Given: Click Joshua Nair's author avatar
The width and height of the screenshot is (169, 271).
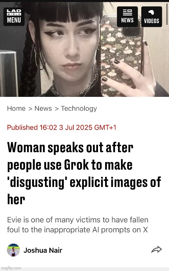Looking at the screenshot, I should (x=14, y=250).
